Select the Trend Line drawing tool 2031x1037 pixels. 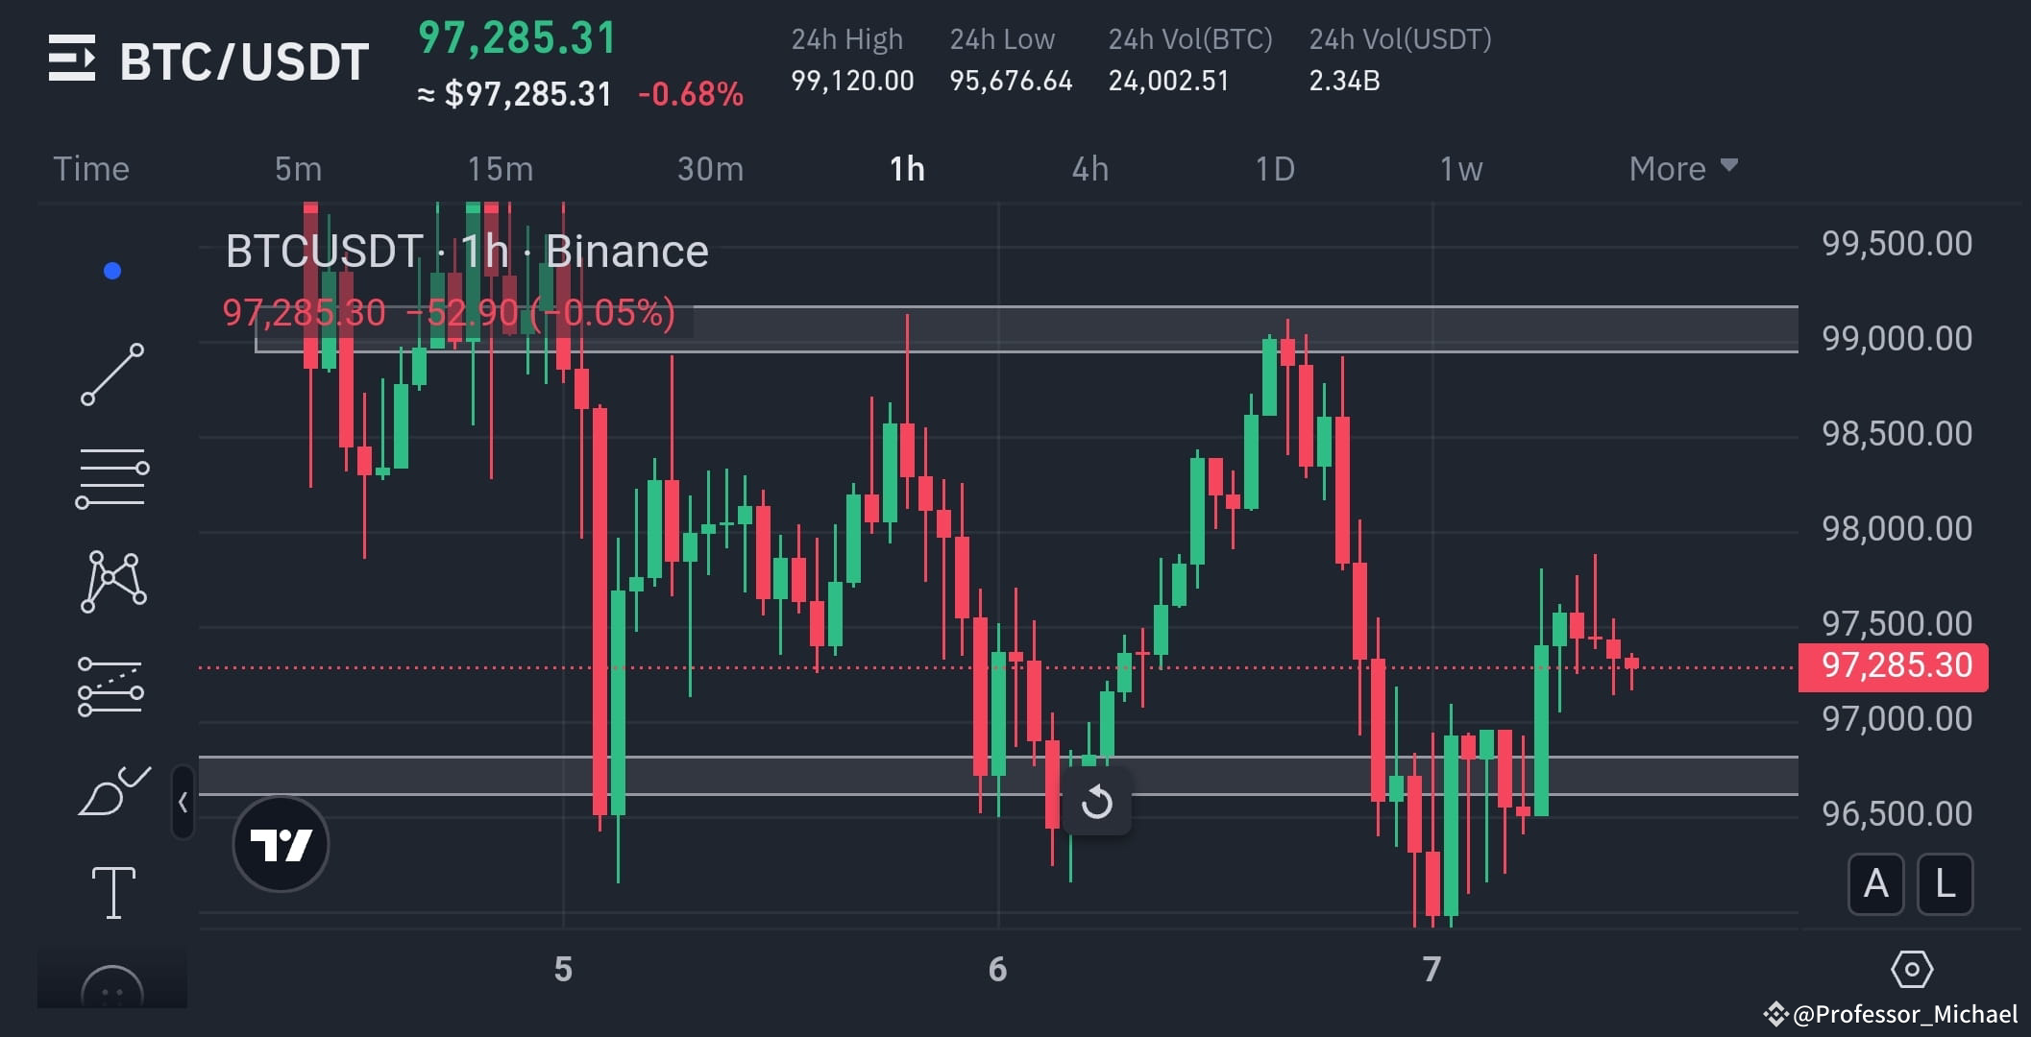point(112,374)
